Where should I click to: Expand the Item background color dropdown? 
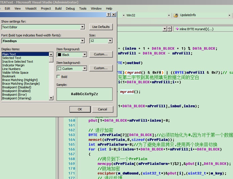tap(85, 68)
